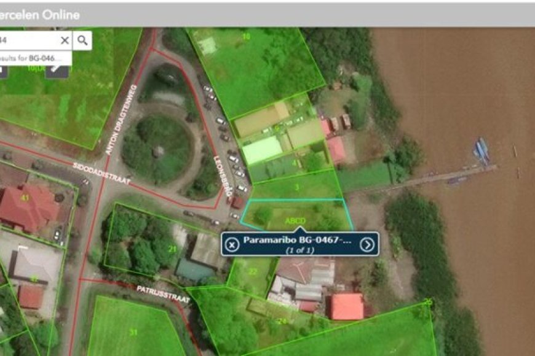
Task: Click into the parcel search input field
Action: 29,40
